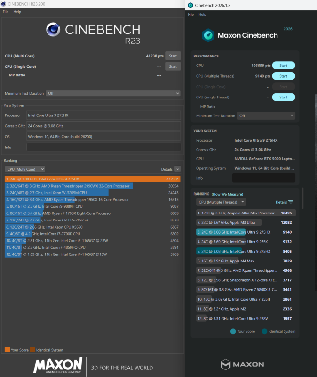This screenshot has width=317, height=377.
Task: Select the Xeon E5-2697 v2 ranking row
Action: 92,220
